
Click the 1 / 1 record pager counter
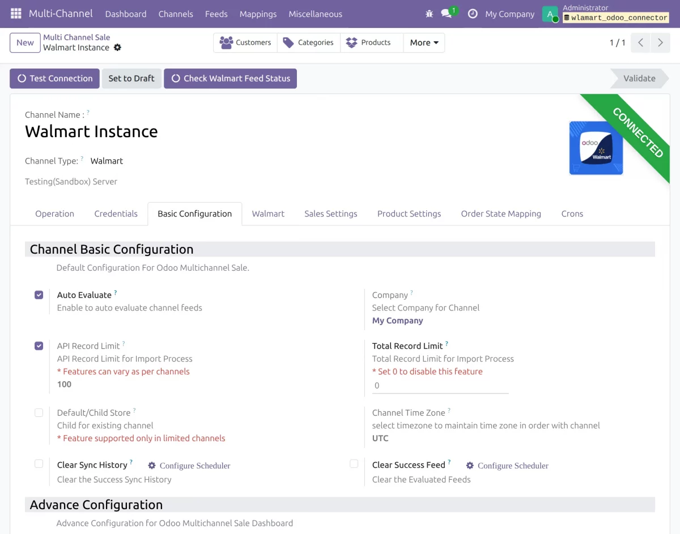click(x=618, y=42)
